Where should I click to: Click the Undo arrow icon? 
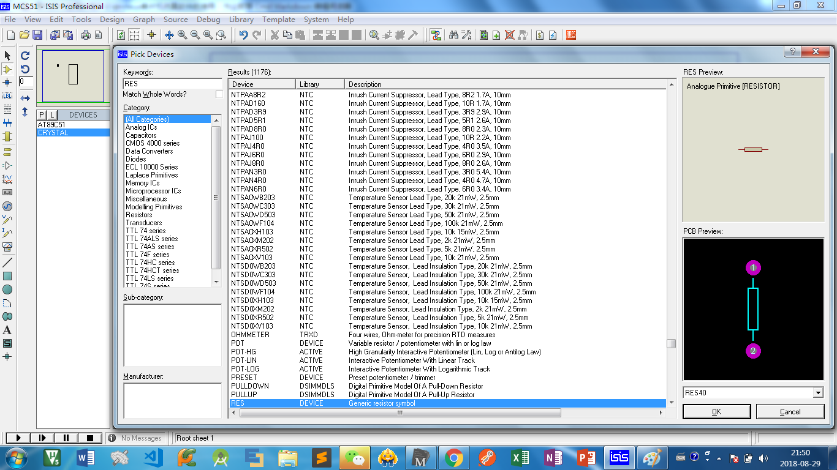pos(244,35)
